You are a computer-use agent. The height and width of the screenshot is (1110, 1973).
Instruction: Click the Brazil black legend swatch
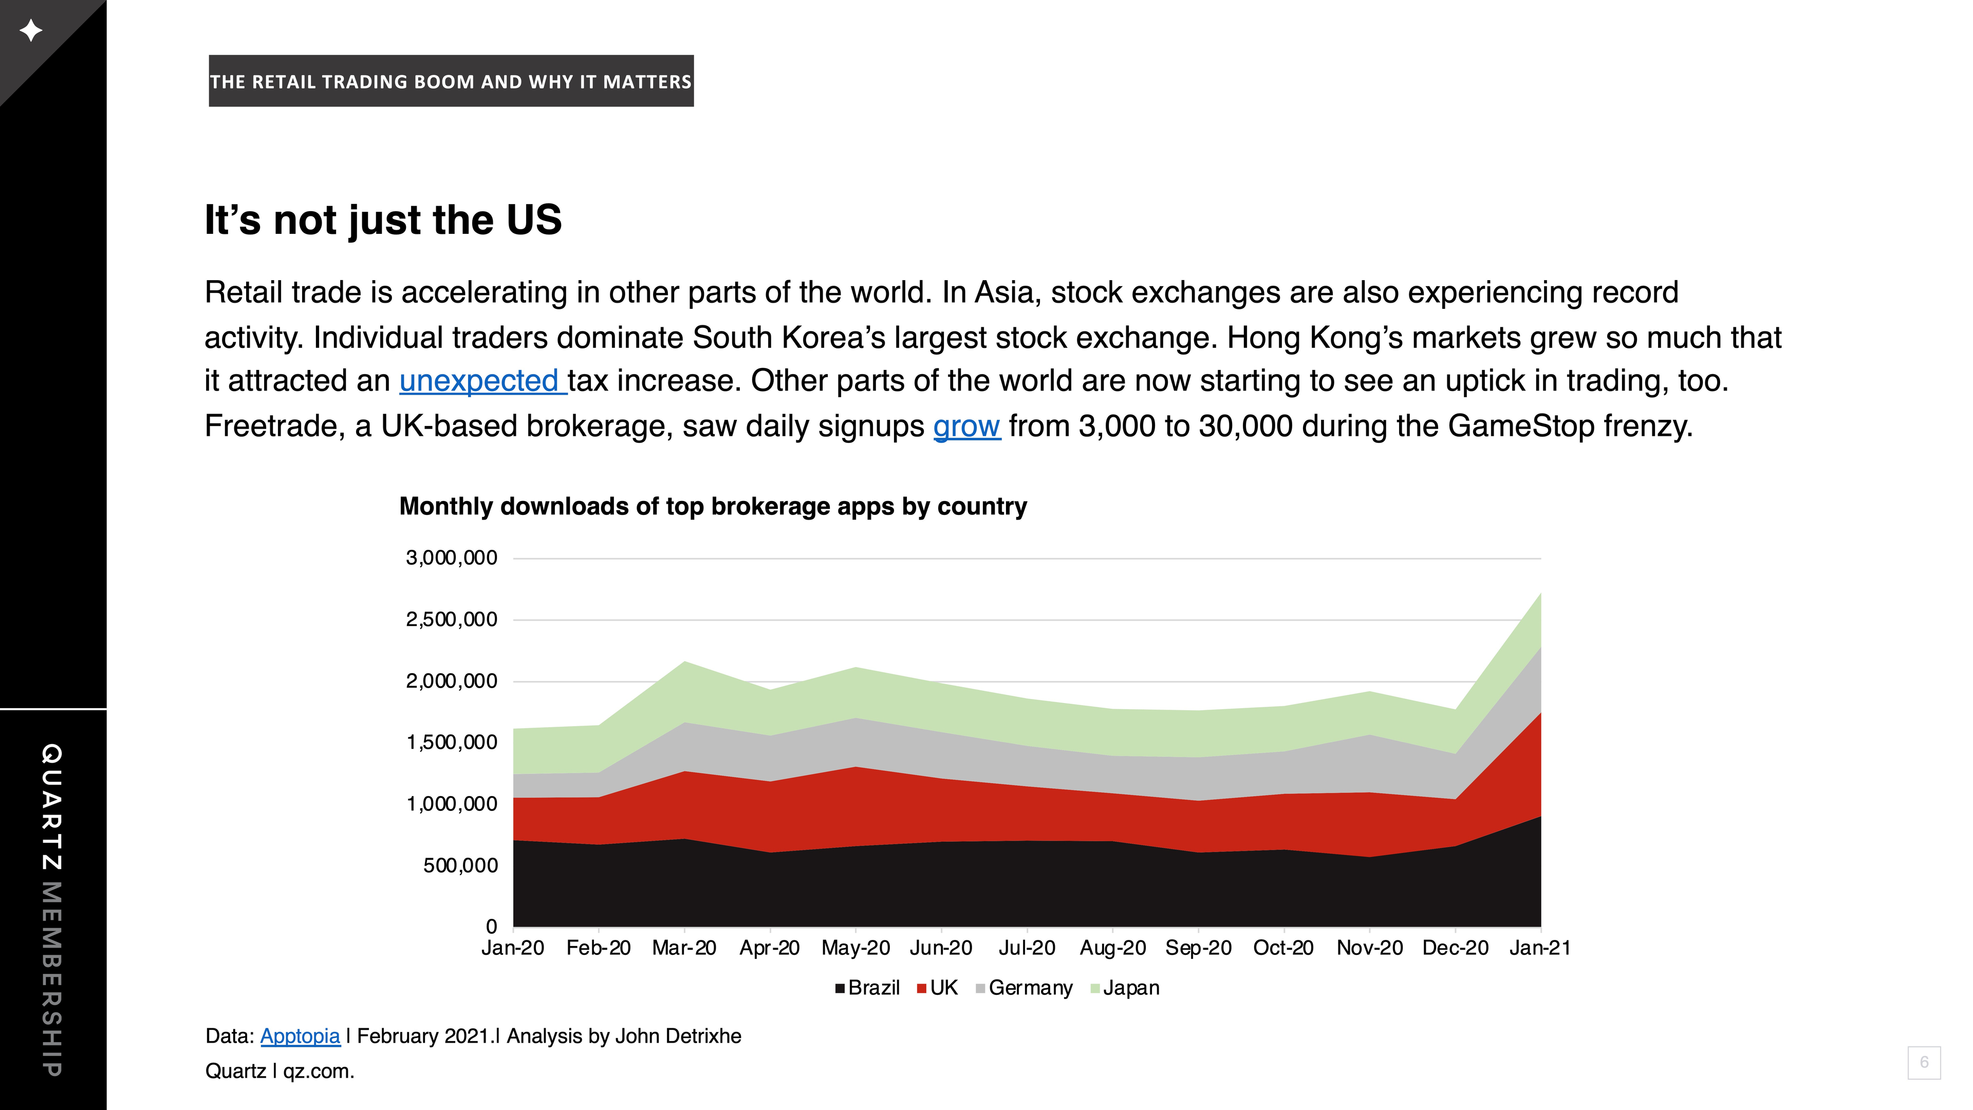click(x=840, y=989)
